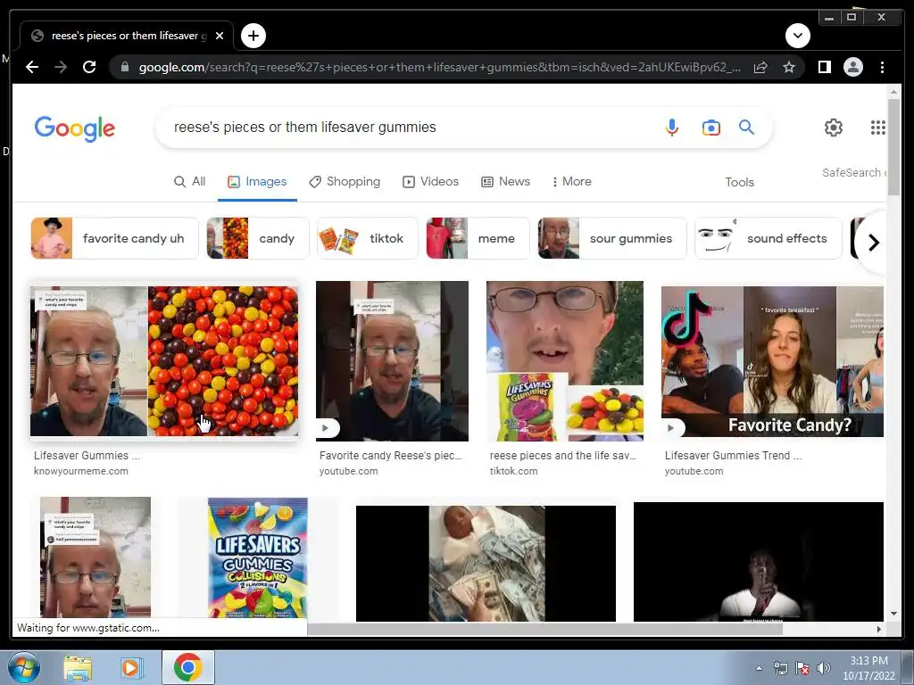Start voice search with the microphone icon
914x685 pixels.
pos(671,127)
